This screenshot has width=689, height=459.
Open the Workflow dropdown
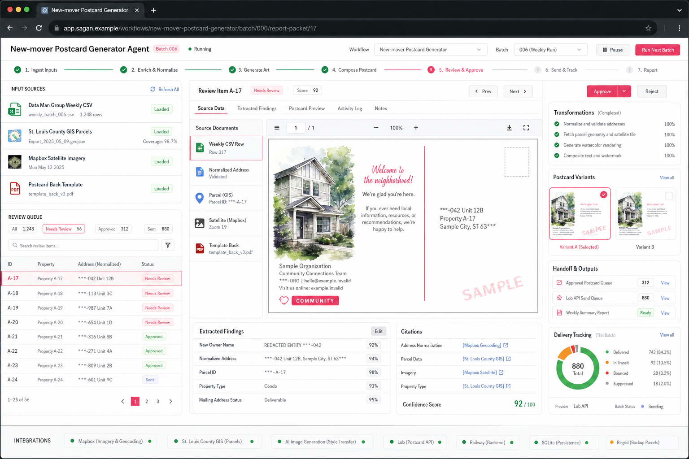431,50
